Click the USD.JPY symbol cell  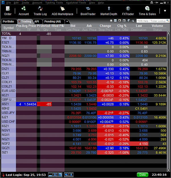tap(9, 113)
